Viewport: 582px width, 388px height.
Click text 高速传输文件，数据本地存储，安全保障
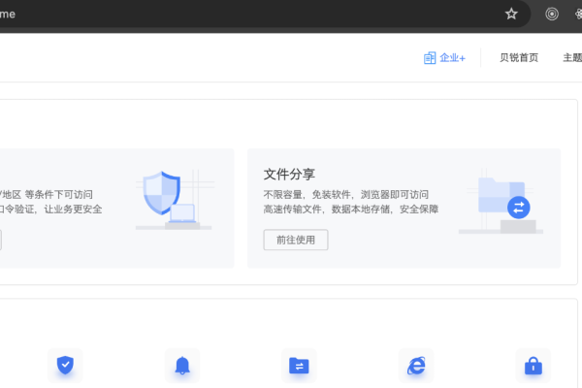click(351, 210)
